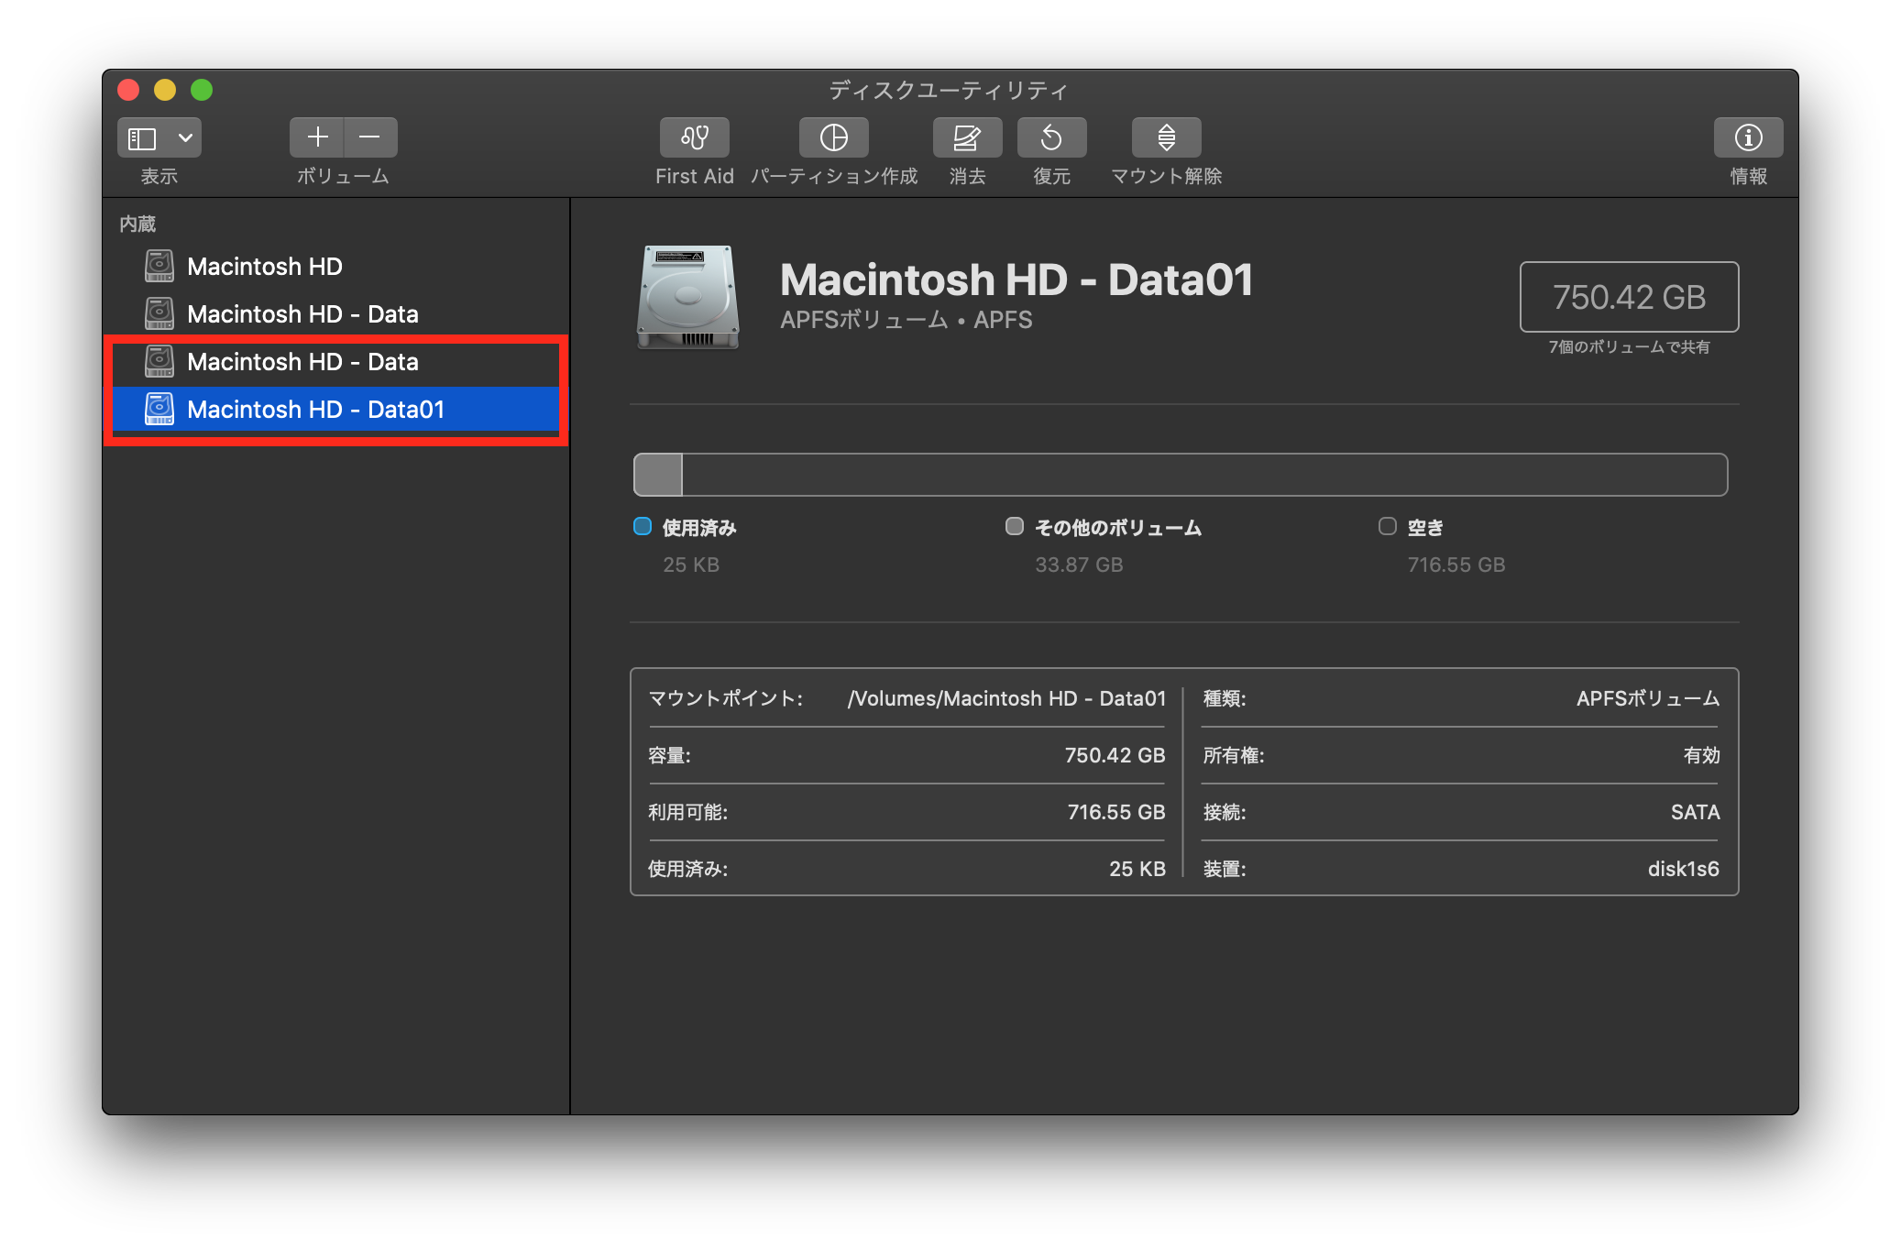Open the partition creation tool

coord(833,137)
